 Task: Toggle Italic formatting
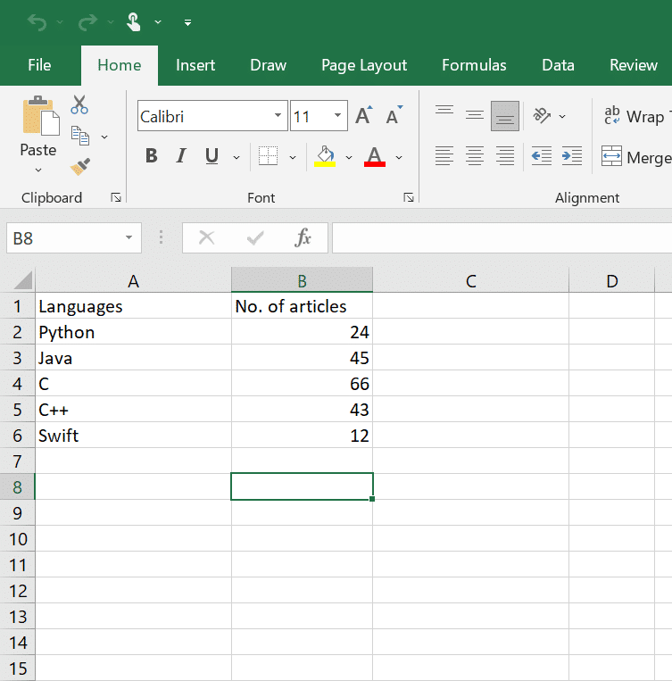[181, 157]
